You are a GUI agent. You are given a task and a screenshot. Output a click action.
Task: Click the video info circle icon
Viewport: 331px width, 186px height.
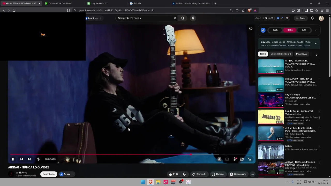pyautogui.click(x=251, y=28)
